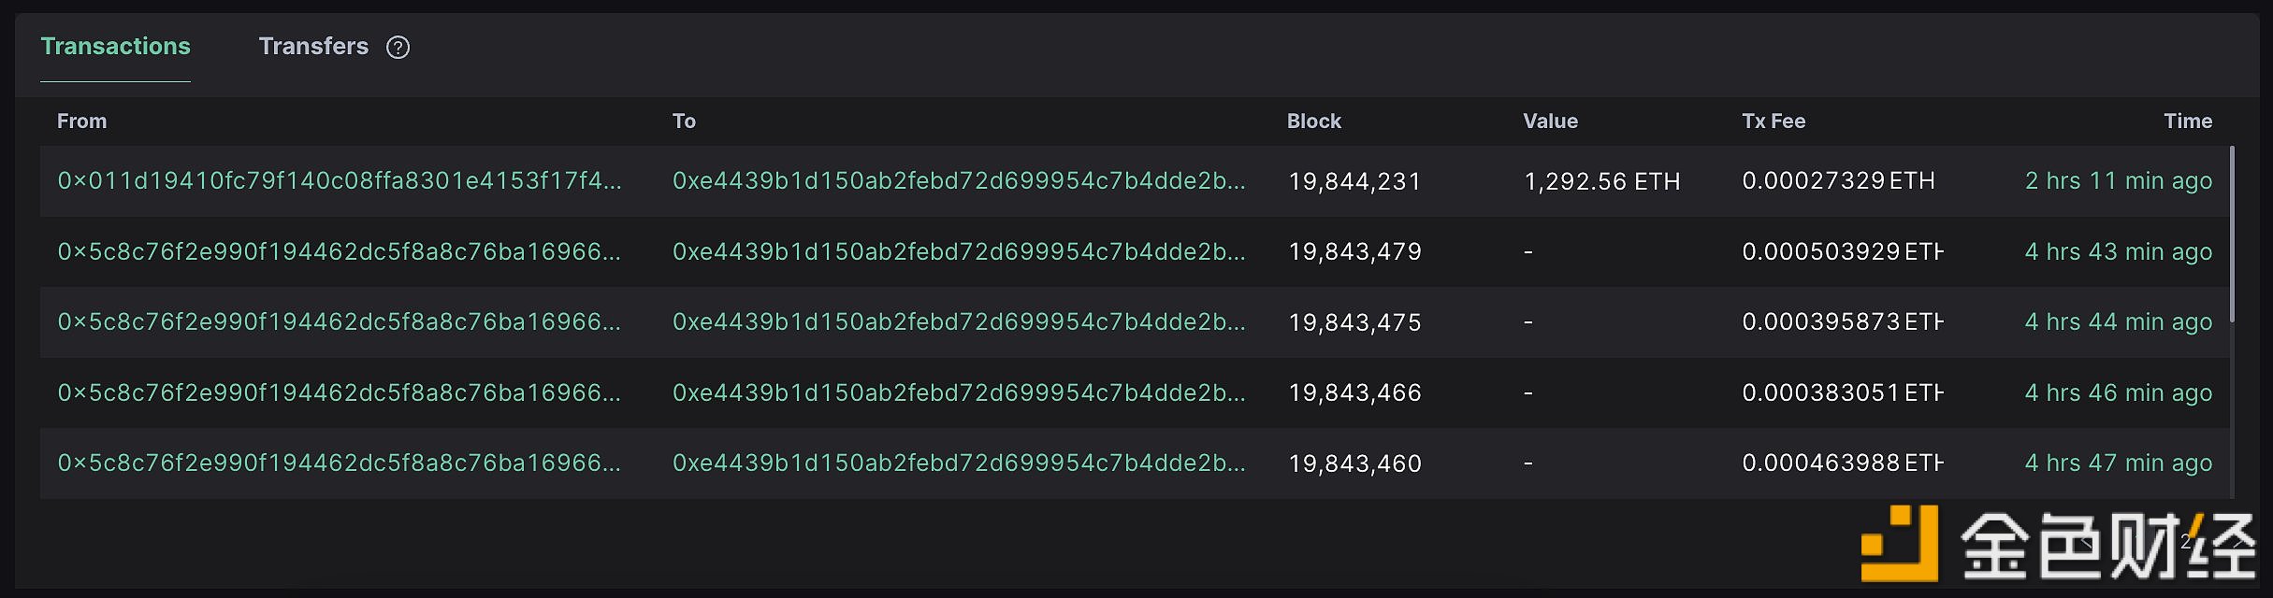The height and width of the screenshot is (598, 2273).
Task: Open recipient address in block 19,844,231 row
Action: click(959, 180)
